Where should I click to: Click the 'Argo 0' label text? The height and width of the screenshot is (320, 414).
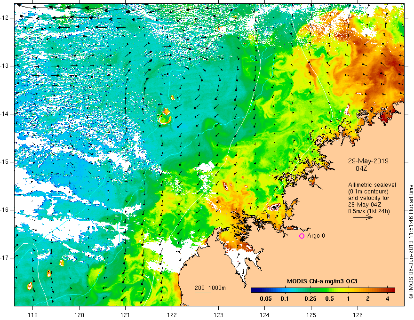coord(316,236)
